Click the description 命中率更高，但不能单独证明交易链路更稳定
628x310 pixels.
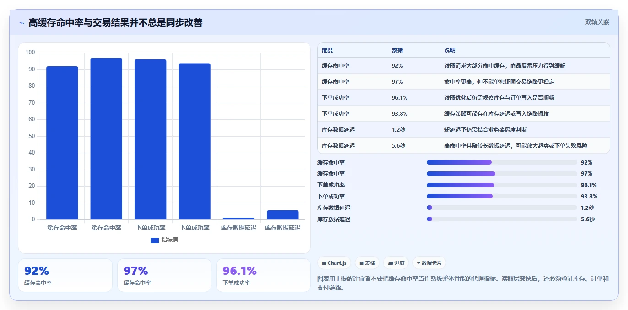499,82
